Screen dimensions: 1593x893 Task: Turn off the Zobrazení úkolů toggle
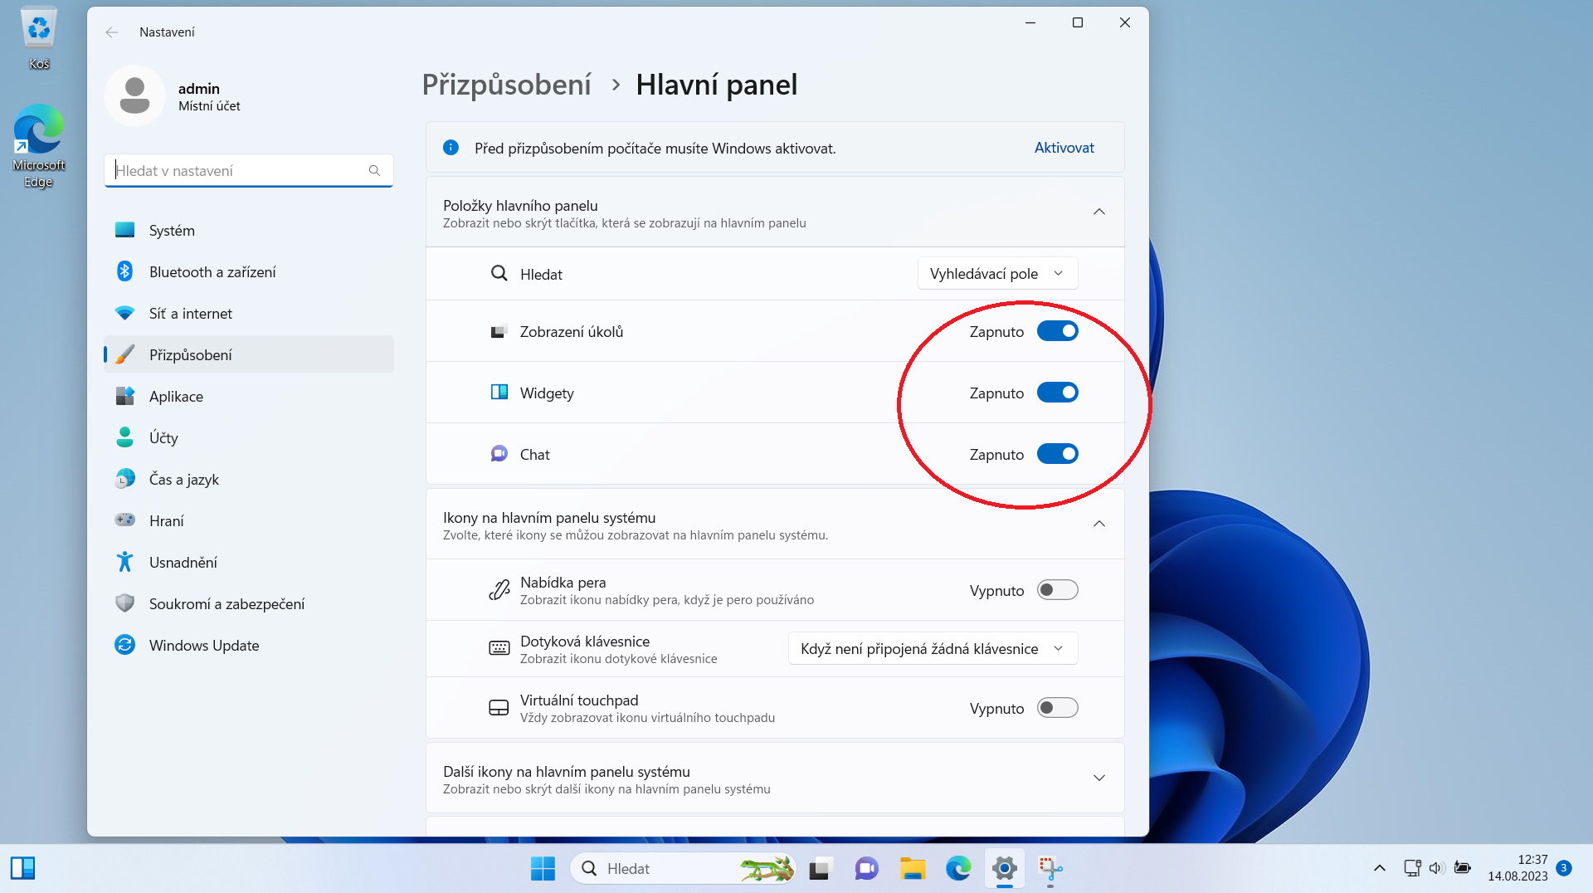pyautogui.click(x=1057, y=331)
